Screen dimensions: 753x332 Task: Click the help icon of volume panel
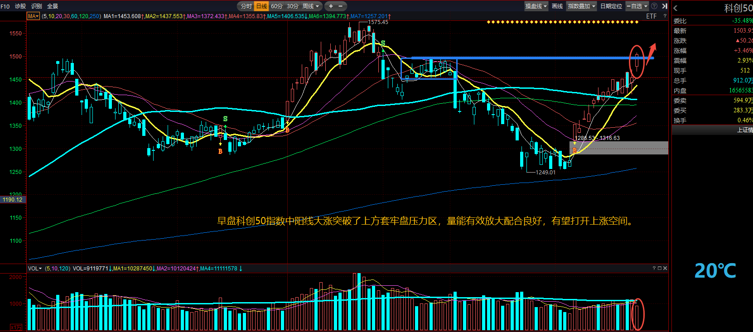point(654,268)
